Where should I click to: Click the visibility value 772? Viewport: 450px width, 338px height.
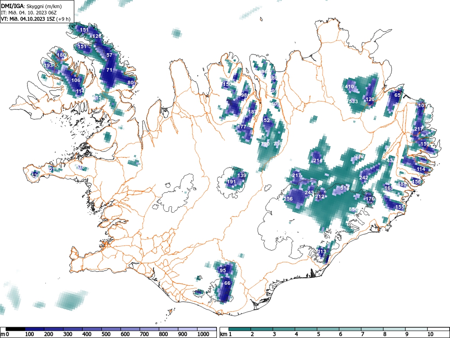click(360, 156)
